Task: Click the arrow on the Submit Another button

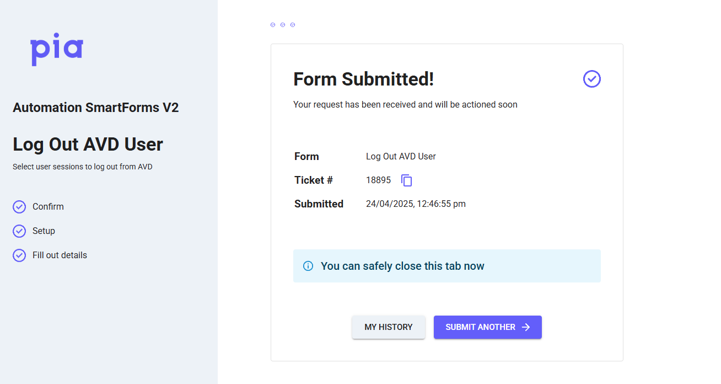Action: click(x=526, y=327)
